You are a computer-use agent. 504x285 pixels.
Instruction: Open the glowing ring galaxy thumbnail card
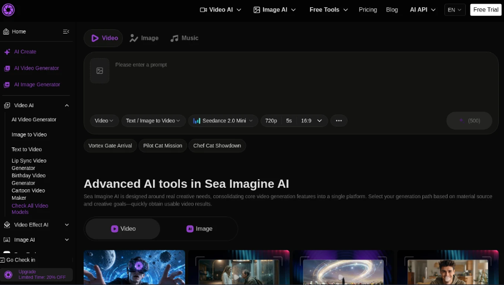click(x=343, y=267)
